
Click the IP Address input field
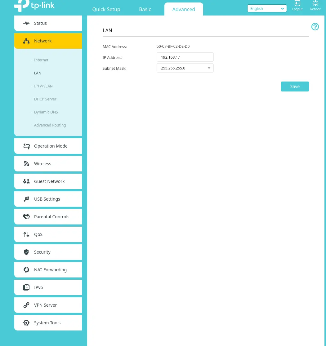tap(185, 57)
